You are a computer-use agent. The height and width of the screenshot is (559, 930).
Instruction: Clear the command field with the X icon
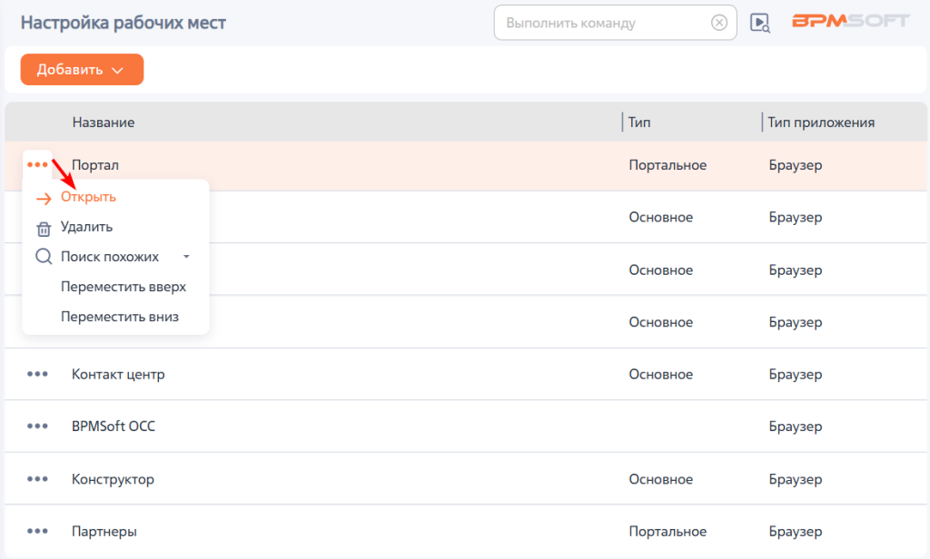pos(719,23)
